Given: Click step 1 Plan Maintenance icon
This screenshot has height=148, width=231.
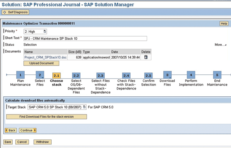Looking at the screenshot, I should click(20, 75).
